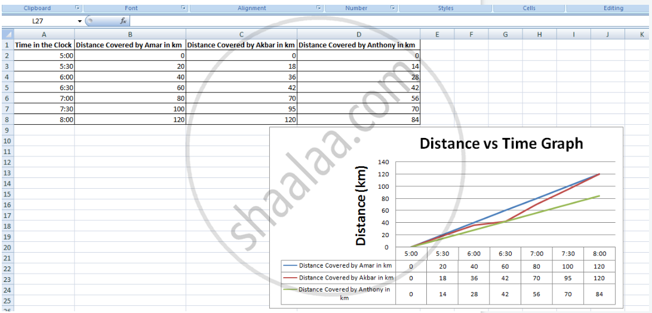Click the Select All corner button

click(x=7, y=35)
